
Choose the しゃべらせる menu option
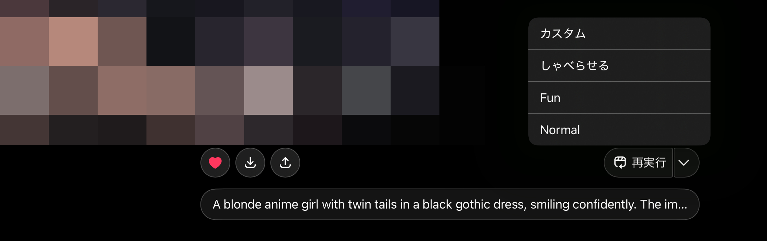[619, 66]
